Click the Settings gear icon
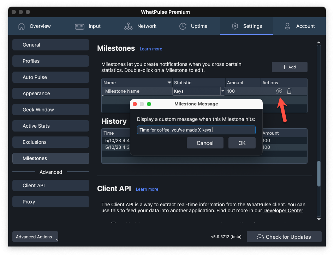 (235, 26)
